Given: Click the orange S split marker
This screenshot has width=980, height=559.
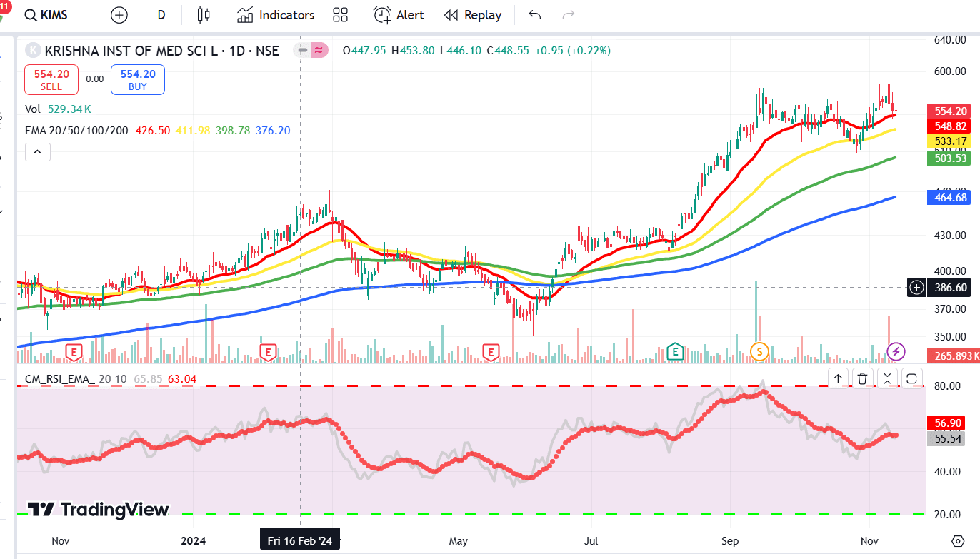Looking at the screenshot, I should [x=759, y=351].
